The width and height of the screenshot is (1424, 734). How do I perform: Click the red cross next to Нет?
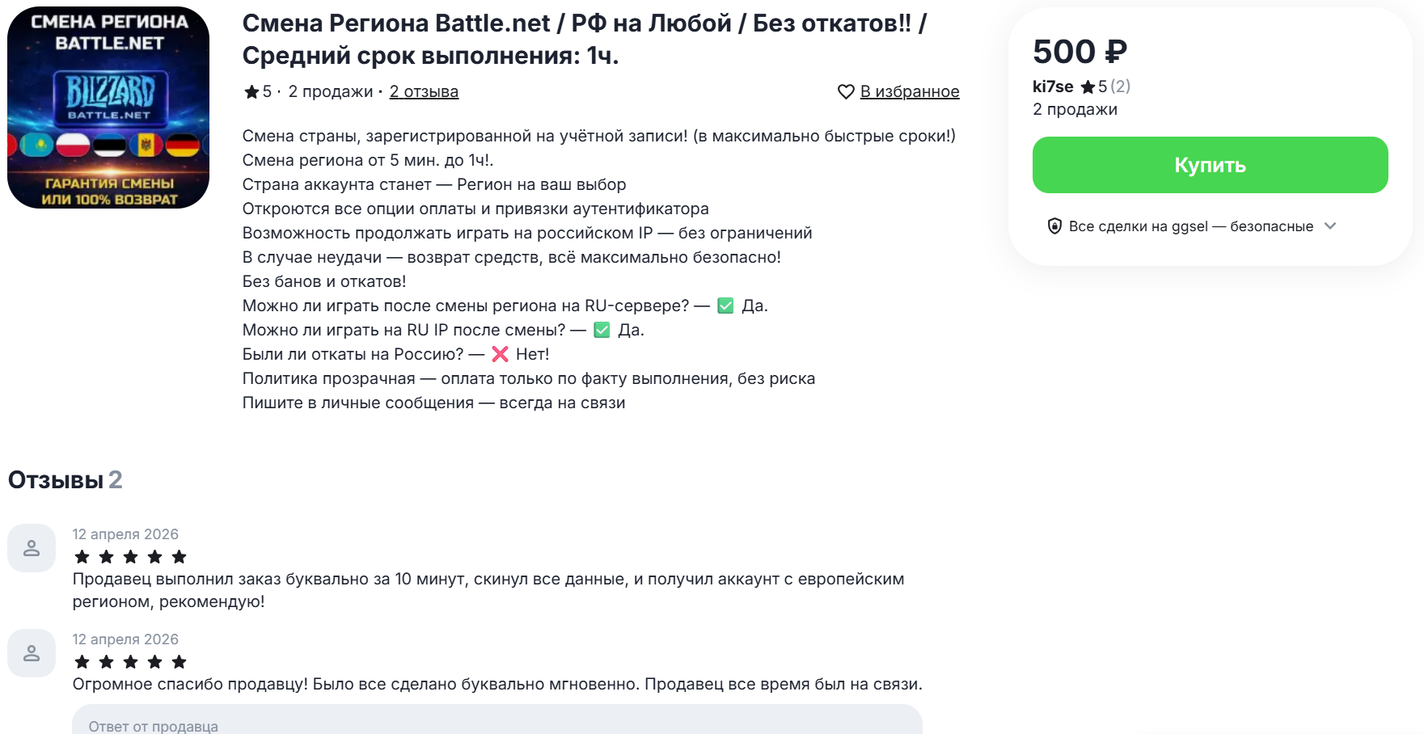(500, 354)
